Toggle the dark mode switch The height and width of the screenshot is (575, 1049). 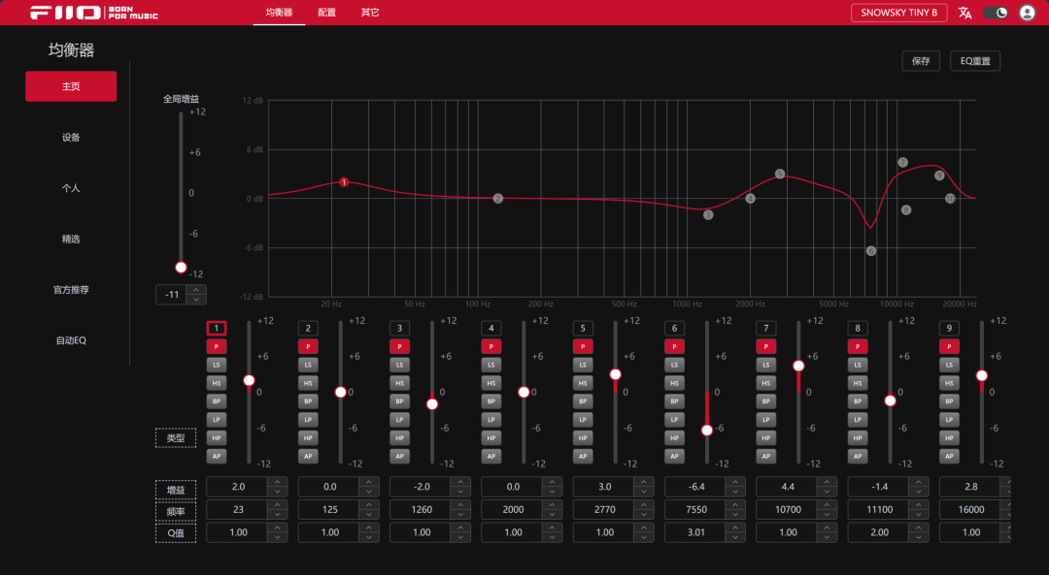(997, 13)
